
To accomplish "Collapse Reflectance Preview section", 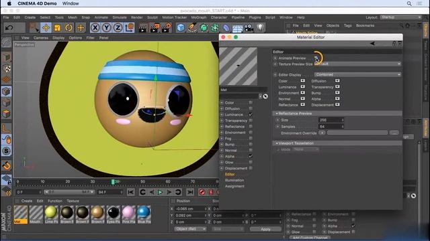I will (277, 113).
